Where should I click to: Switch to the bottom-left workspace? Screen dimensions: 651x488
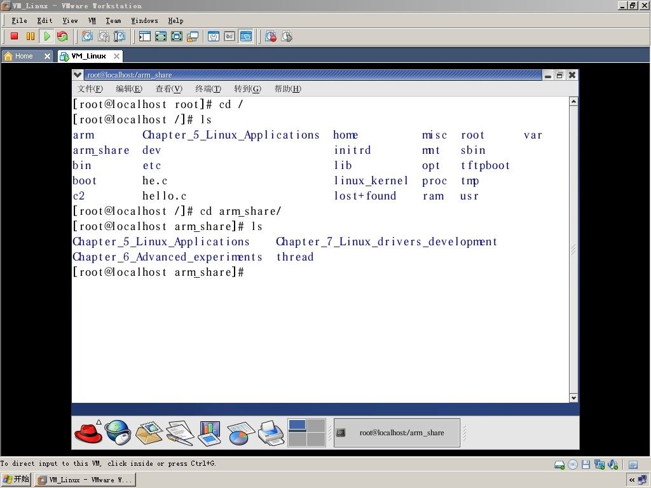coord(298,440)
